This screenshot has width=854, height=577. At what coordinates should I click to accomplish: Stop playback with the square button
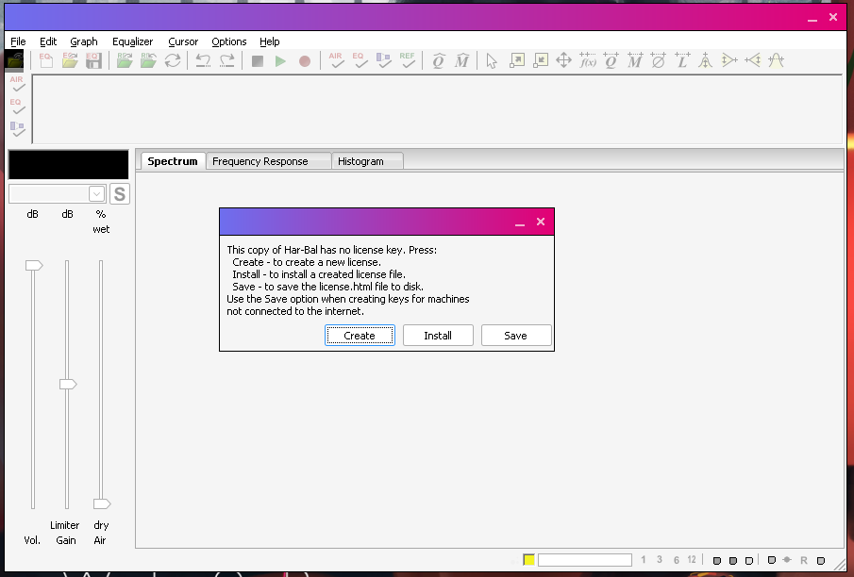[258, 61]
